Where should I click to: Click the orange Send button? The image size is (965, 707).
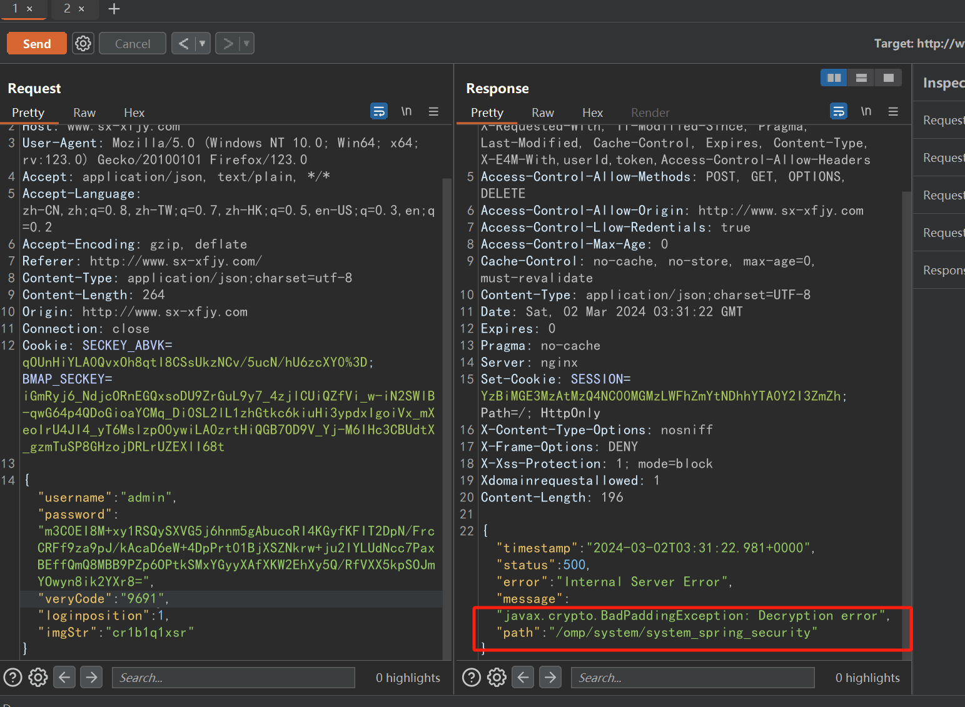pyautogui.click(x=37, y=44)
